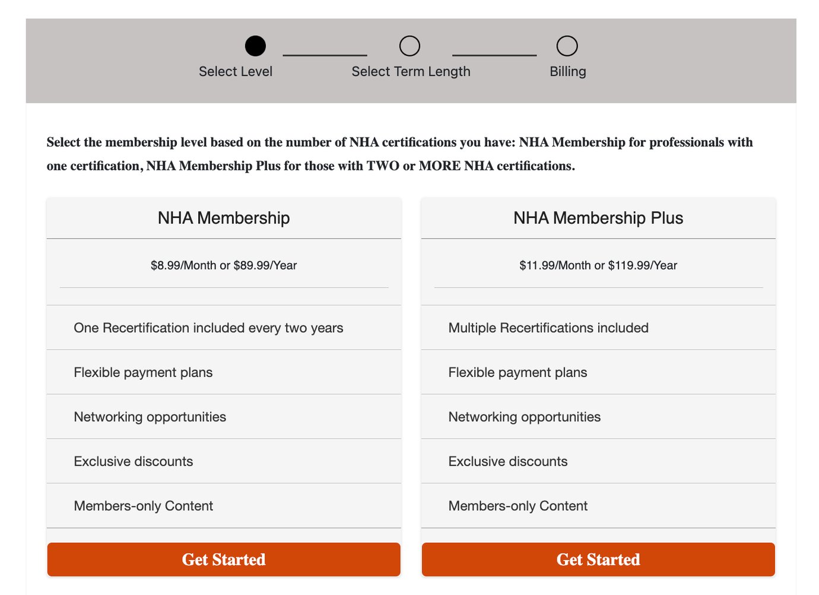Click the Billing step label
Screen dimensions: 819x595
tap(567, 71)
